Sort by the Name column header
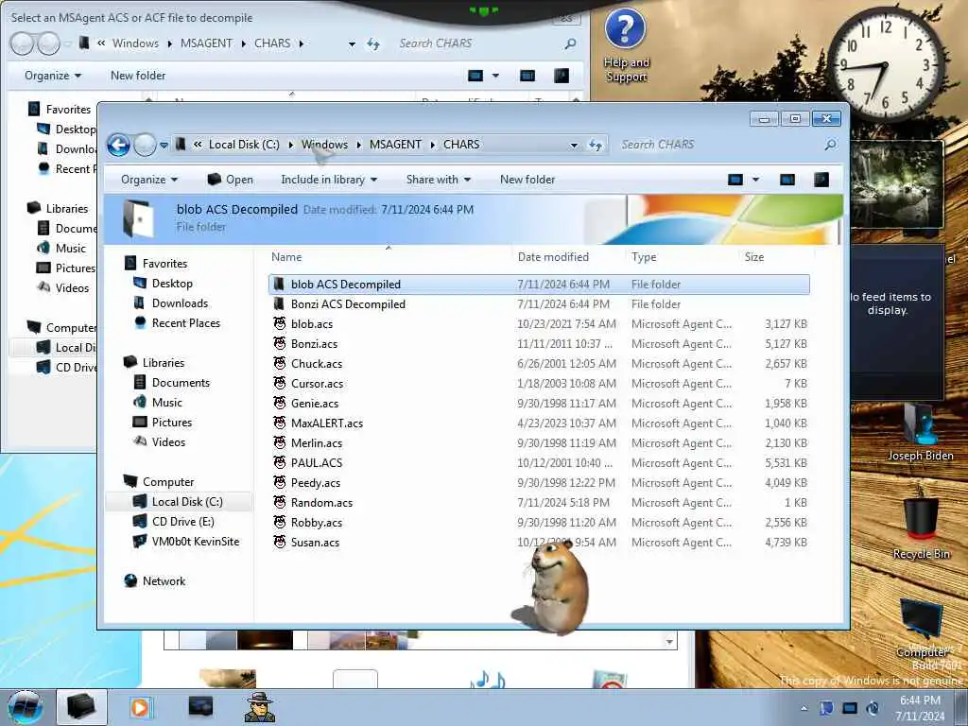The height and width of the screenshot is (726, 968). tap(286, 257)
